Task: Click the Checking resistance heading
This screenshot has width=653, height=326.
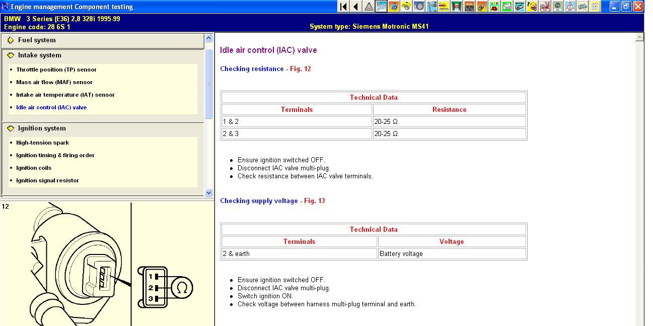Action: (252, 69)
